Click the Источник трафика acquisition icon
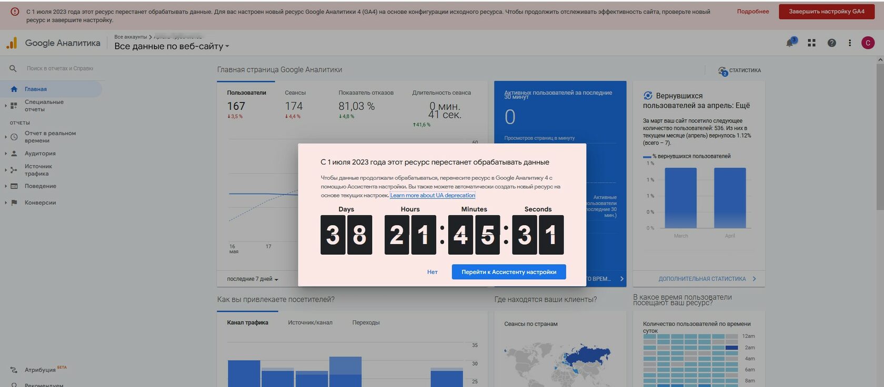 pyautogui.click(x=14, y=170)
